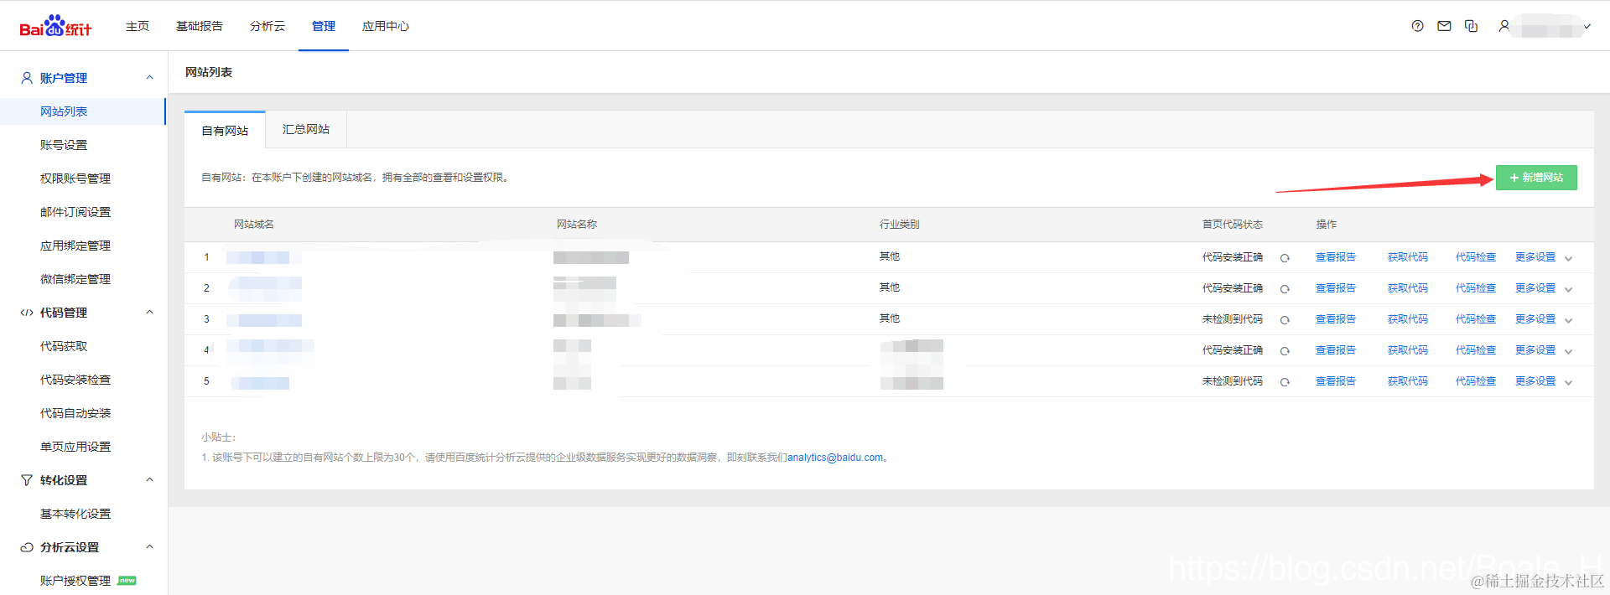Collapse the 账户管理 section chevron

coord(150,77)
